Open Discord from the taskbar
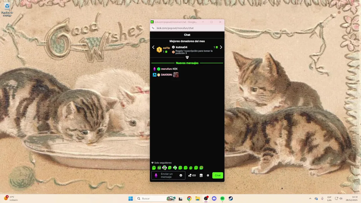 coord(214,198)
